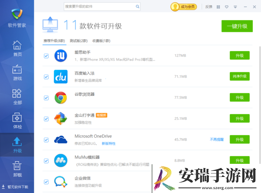Switch to the 收费版(1款) tab

point(101,41)
